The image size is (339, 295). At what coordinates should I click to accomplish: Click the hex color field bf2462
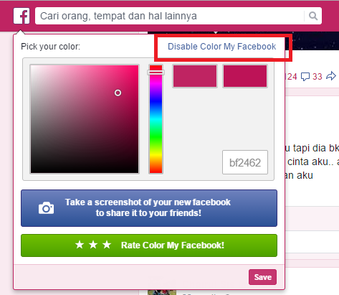[x=245, y=162]
